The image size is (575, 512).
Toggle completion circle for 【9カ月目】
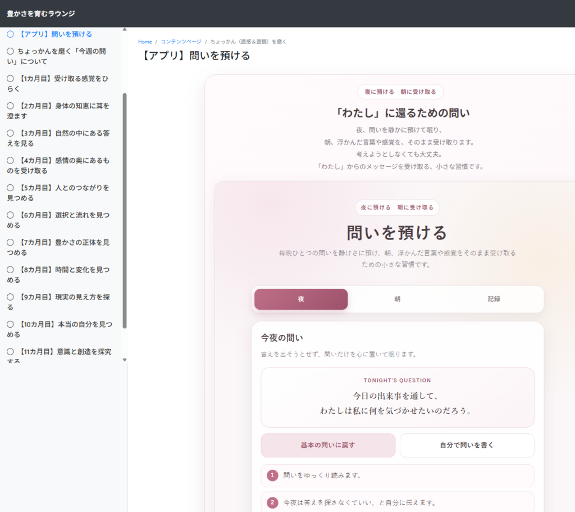10,297
